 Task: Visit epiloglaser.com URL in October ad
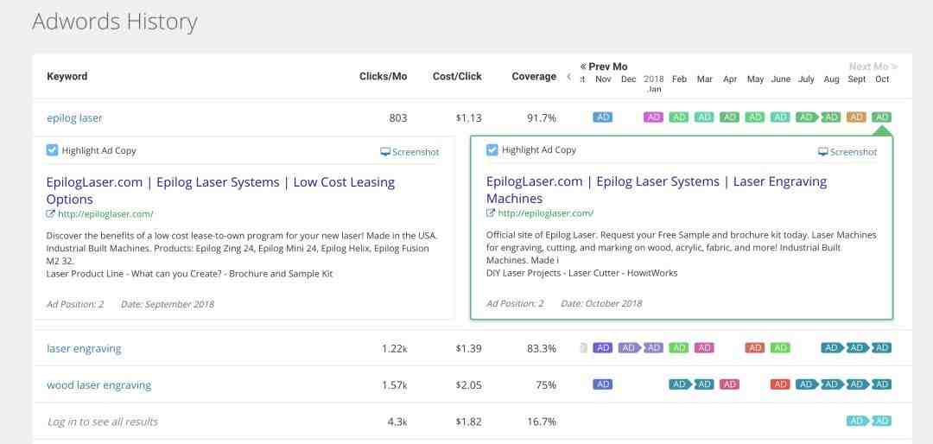point(546,213)
